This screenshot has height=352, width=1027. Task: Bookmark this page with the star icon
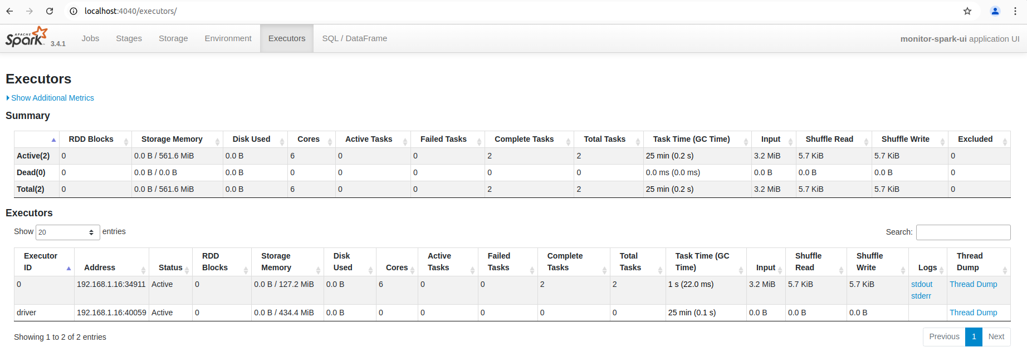[967, 11]
